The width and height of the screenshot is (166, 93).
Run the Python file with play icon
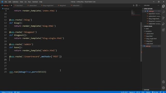[134, 5]
